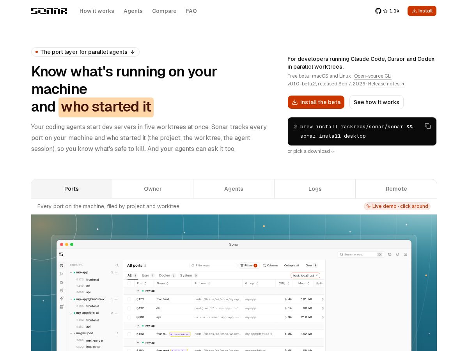Click the SONAR logo in the header
The image size is (468, 351).
pos(49,11)
